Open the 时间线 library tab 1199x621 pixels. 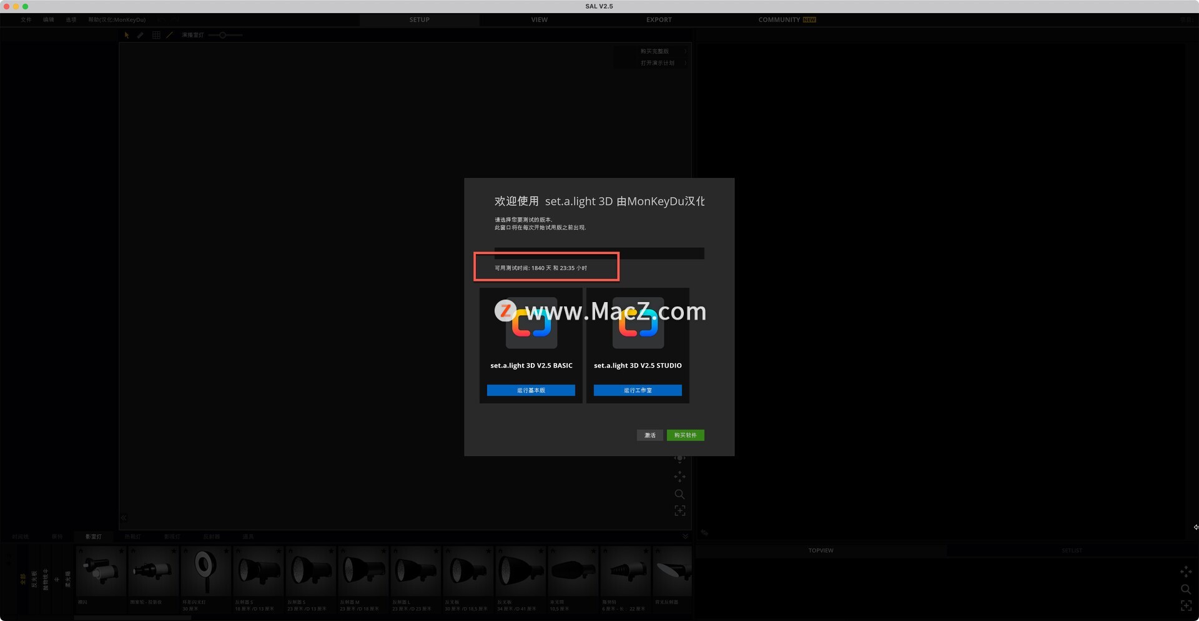point(20,537)
